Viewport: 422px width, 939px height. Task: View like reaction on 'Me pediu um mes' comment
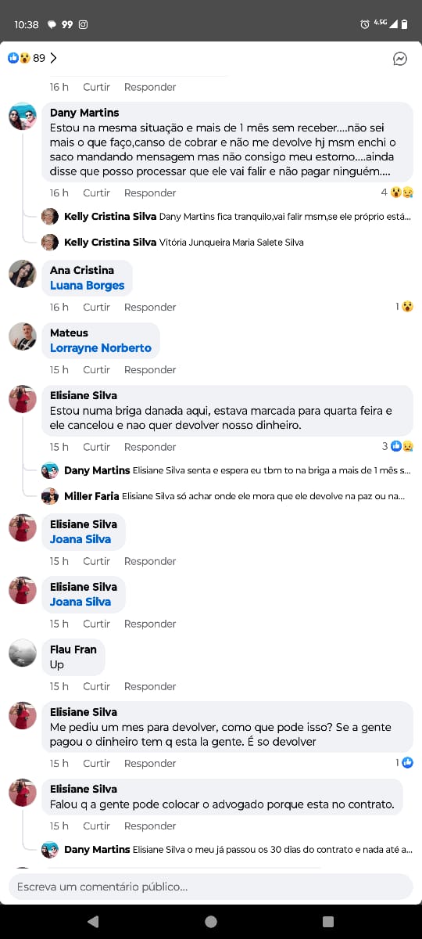click(404, 763)
